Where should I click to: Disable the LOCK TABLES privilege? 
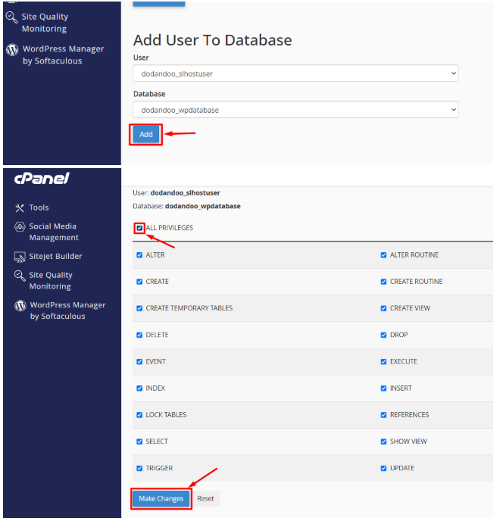[x=139, y=415]
